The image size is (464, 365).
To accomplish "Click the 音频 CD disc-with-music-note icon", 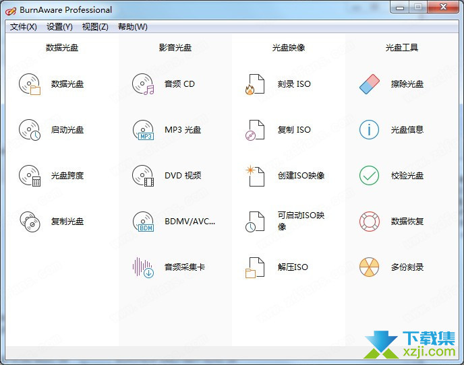I will pos(143,84).
